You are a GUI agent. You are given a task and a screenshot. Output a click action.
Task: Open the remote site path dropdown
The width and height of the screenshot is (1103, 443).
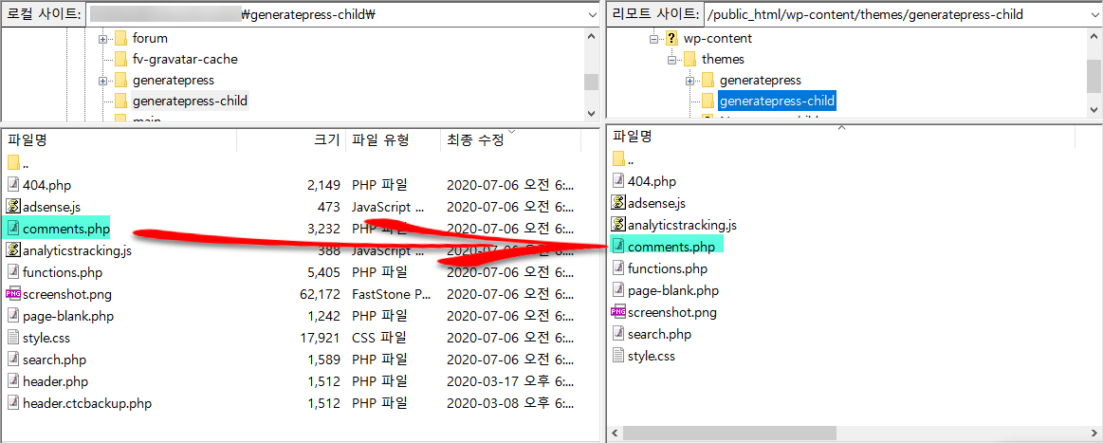[1094, 14]
